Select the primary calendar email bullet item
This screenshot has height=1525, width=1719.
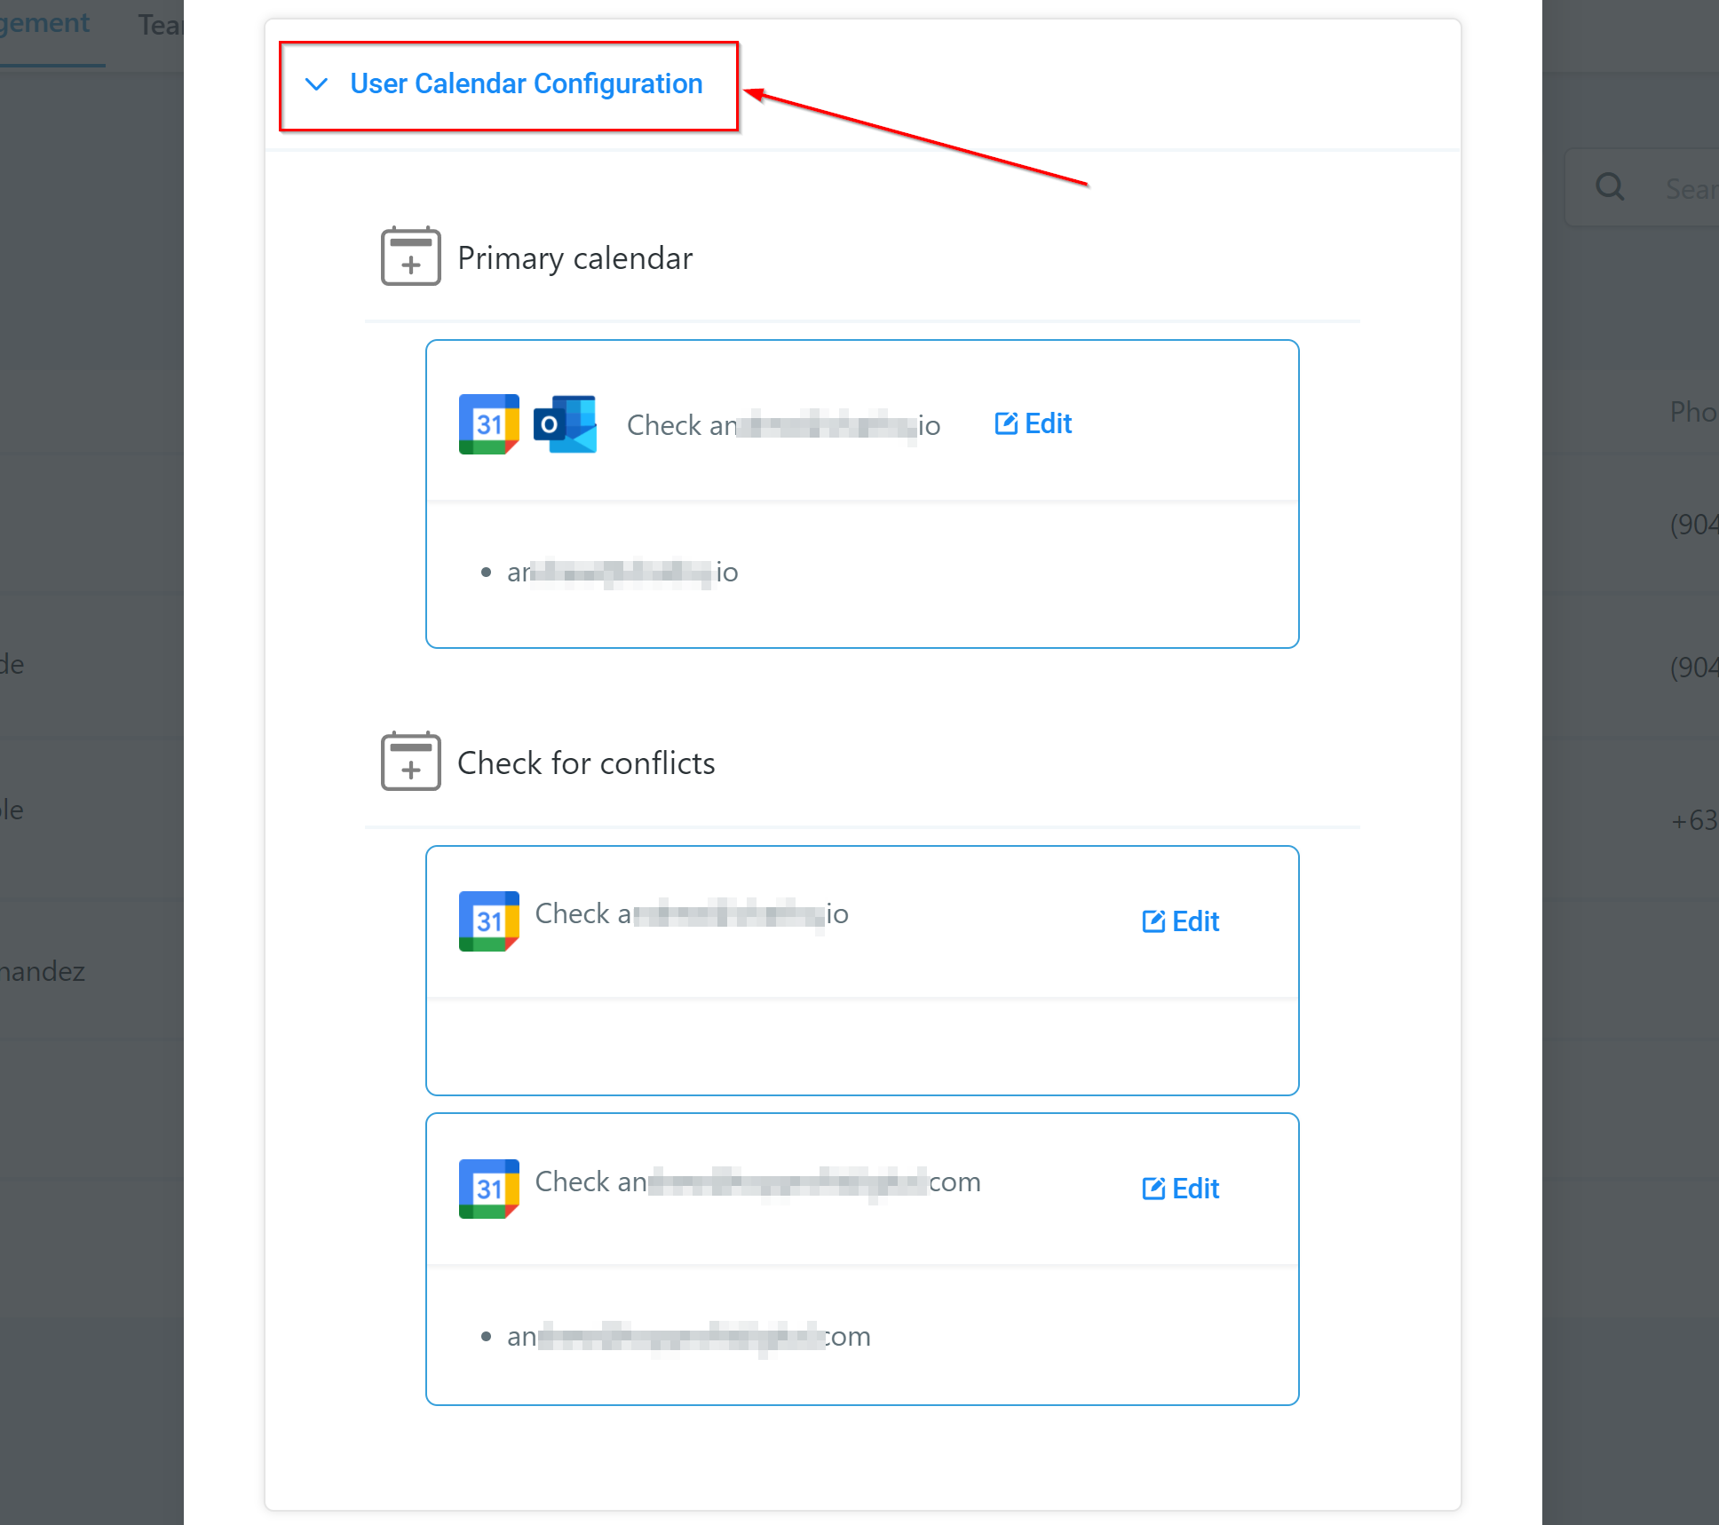(622, 573)
